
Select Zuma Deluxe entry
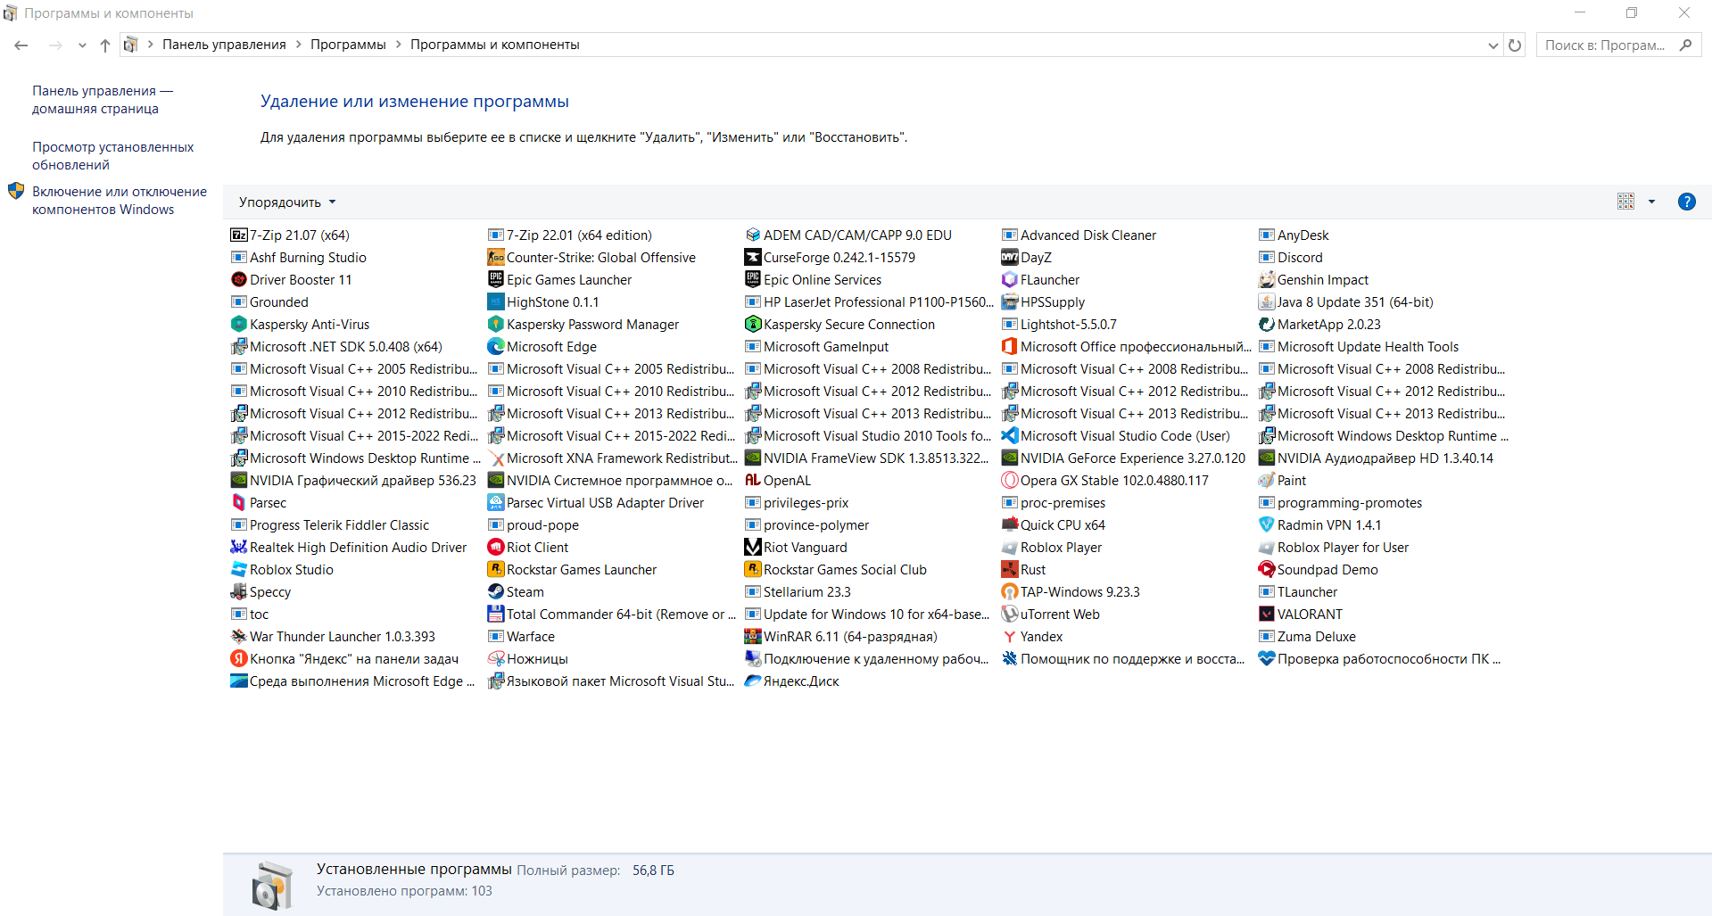pos(1308,636)
